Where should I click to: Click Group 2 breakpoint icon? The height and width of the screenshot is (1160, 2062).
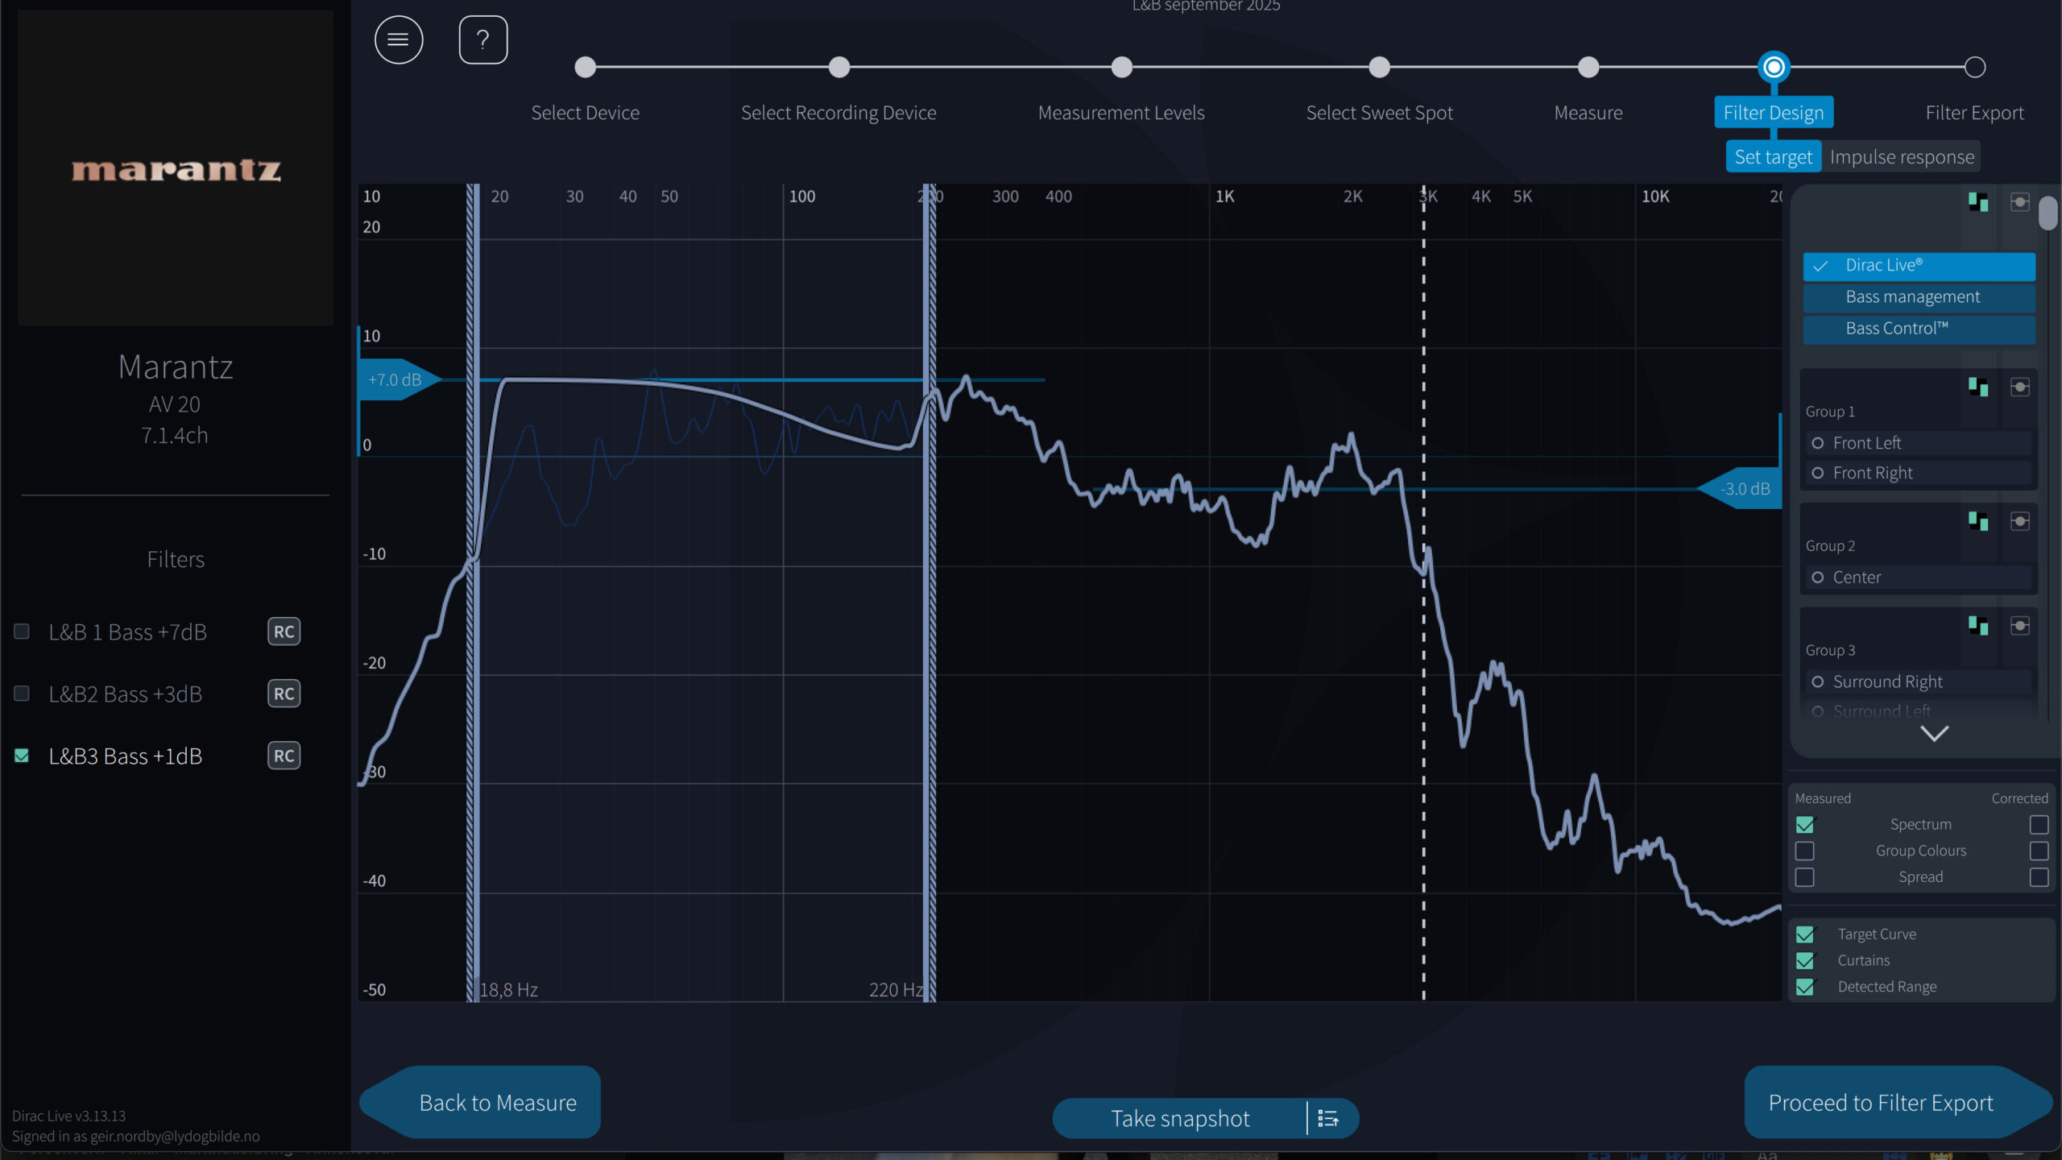pyautogui.click(x=2019, y=522)
